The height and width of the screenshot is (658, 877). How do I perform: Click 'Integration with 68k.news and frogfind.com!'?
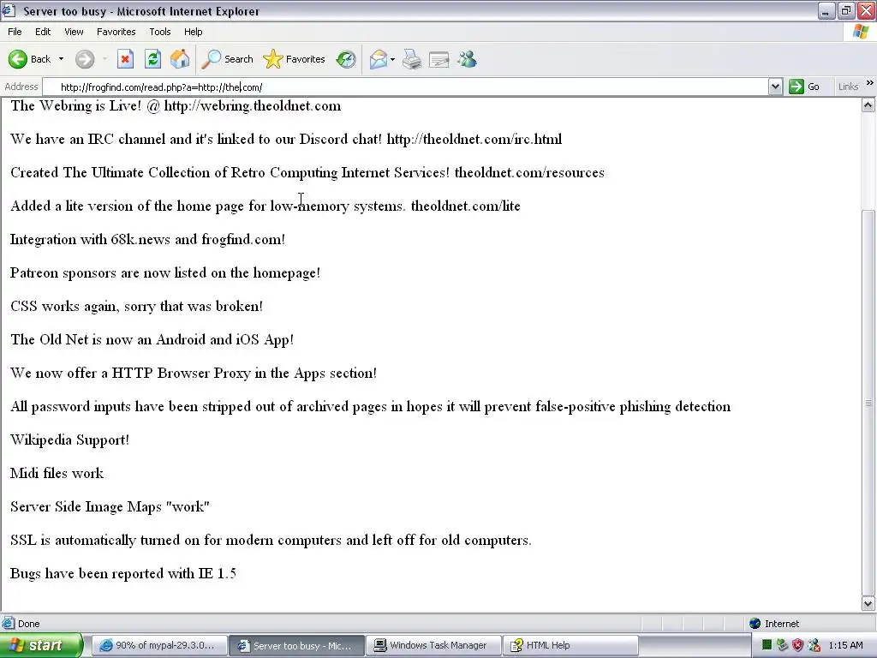click(147, 240)
